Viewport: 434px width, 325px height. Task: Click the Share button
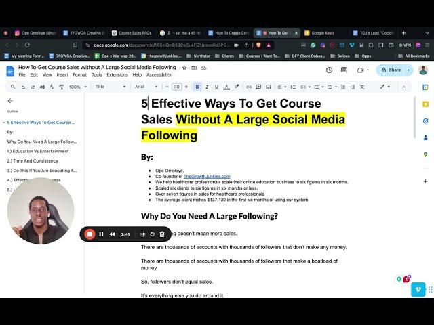pos(391,70)
